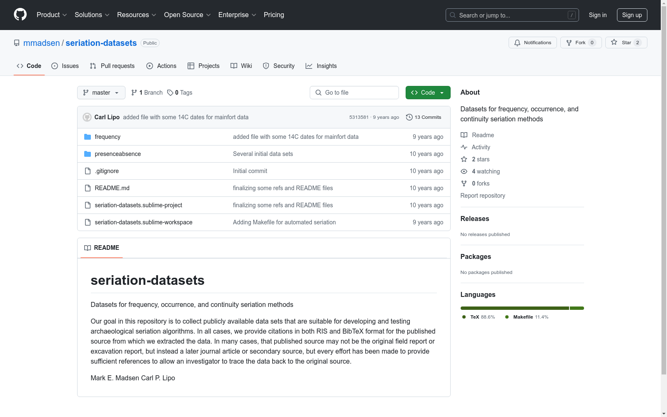Open the Packages heading link
Viewport: 667px width, 417px height.
click(x=476, y=256)
